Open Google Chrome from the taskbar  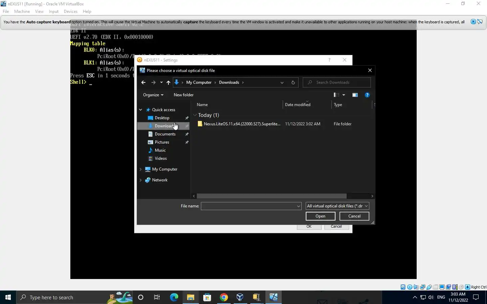224,297
